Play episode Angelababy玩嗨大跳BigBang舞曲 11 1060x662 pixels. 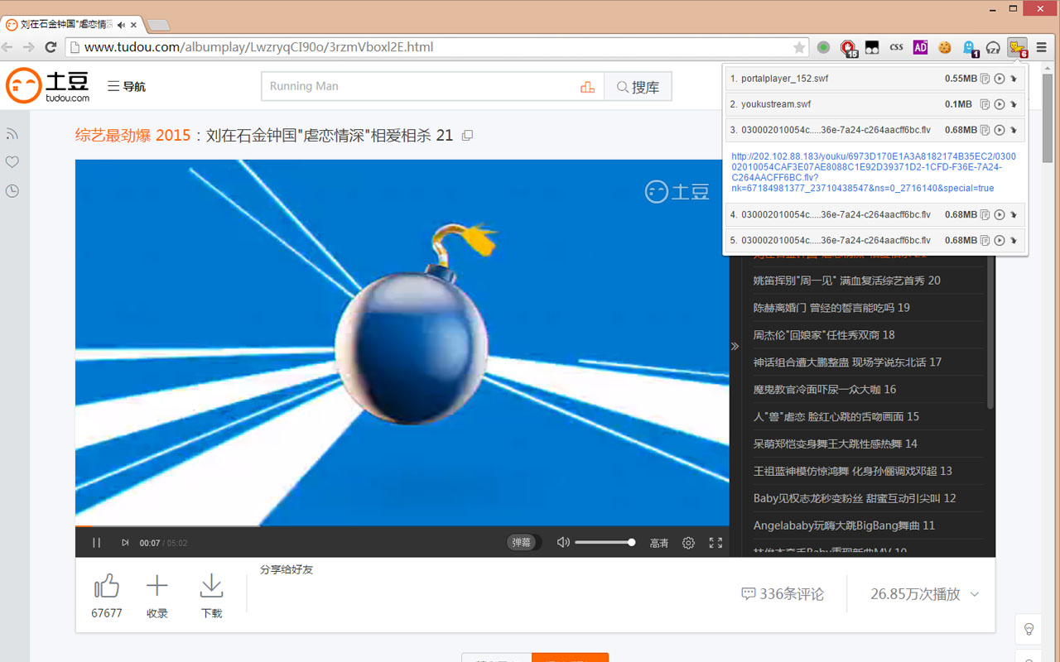click(x=844, y=525)
